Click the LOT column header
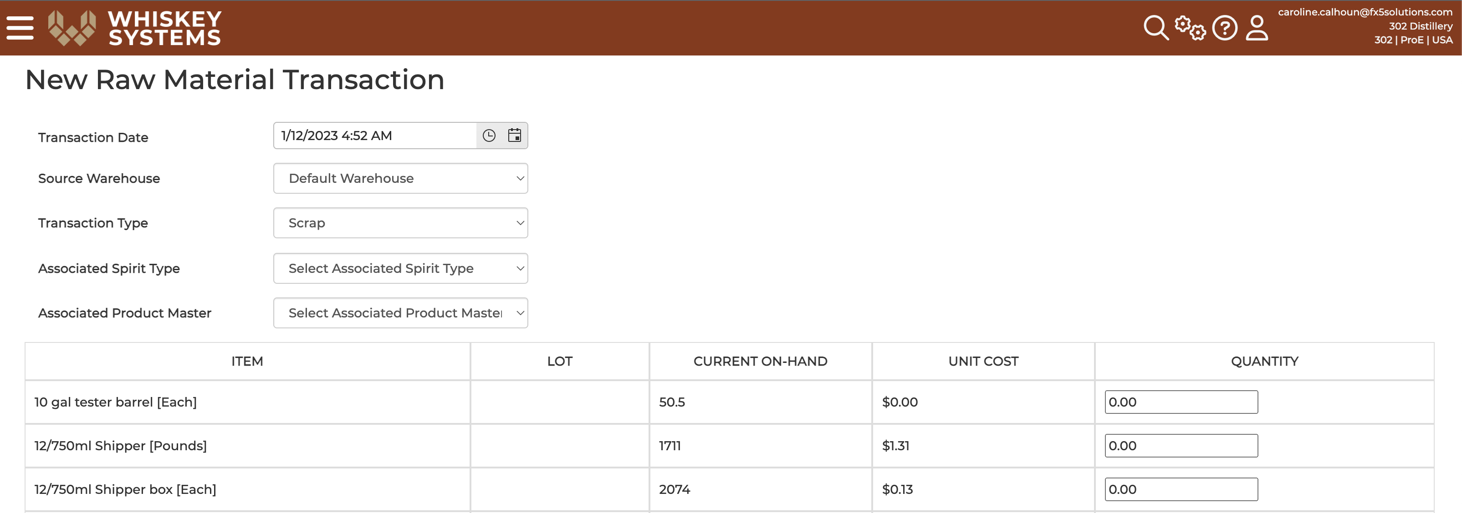 (x=560, y=361)
